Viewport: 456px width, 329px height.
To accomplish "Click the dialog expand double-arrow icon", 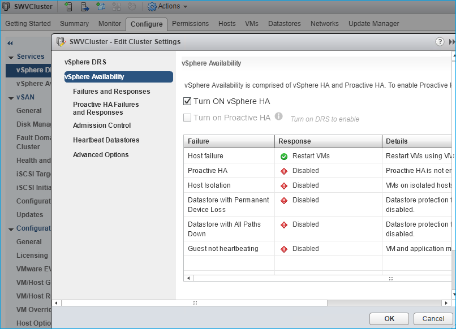I will [x=451, y=42].
